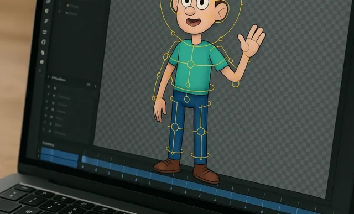Click the lower spine joint on shirt
This screenshot has width=354, height=214.
pos(188,85)
